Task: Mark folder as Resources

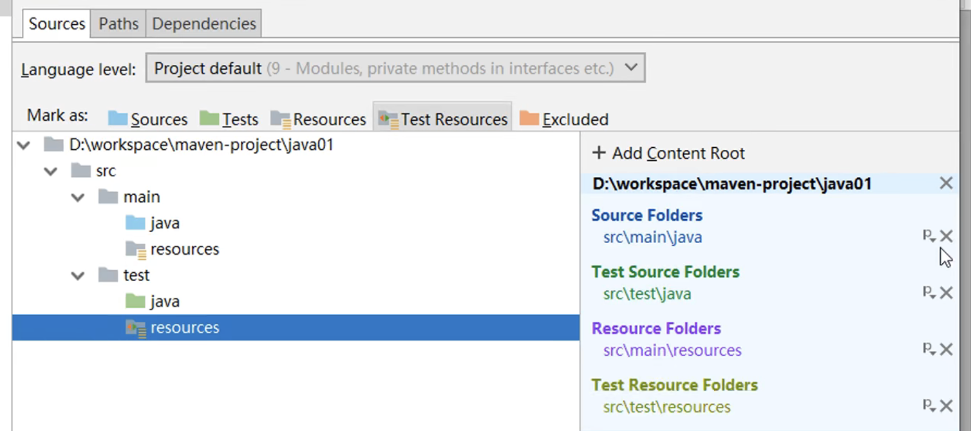Action: (318, 119)
